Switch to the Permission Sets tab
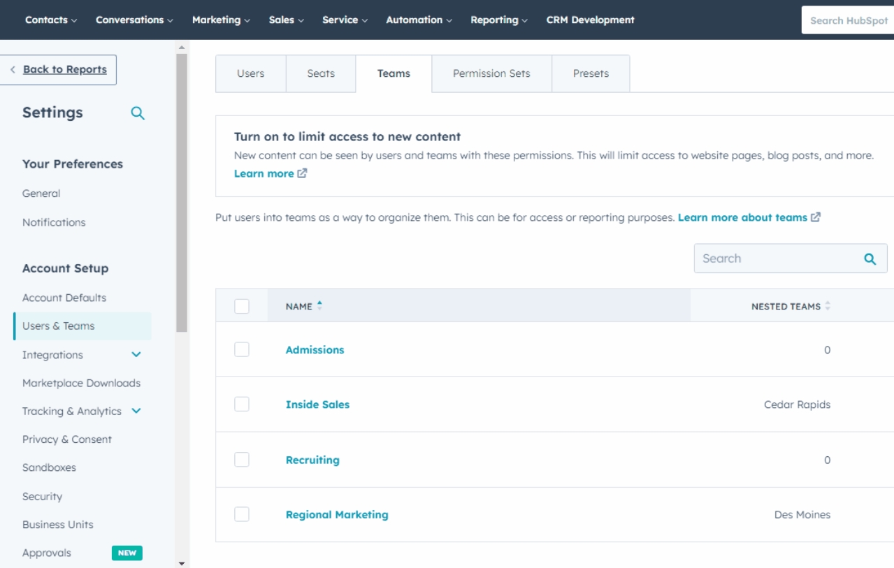This screenshot has height=568, width=894. pos(491,73)
